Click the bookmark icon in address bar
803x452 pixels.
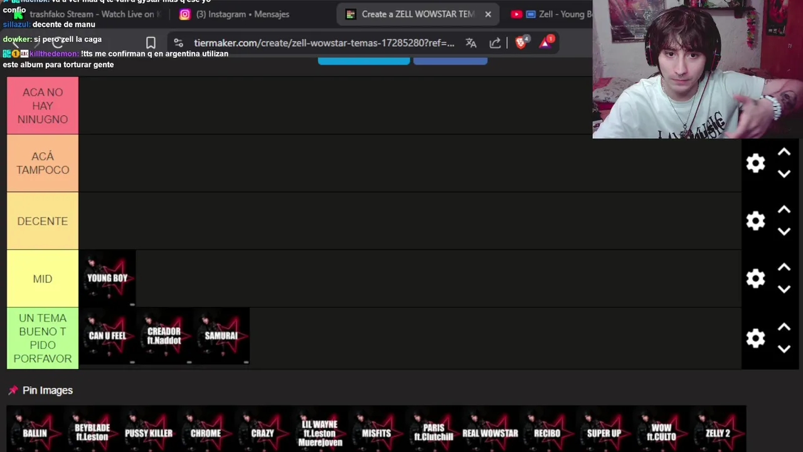tap(151, 43)
